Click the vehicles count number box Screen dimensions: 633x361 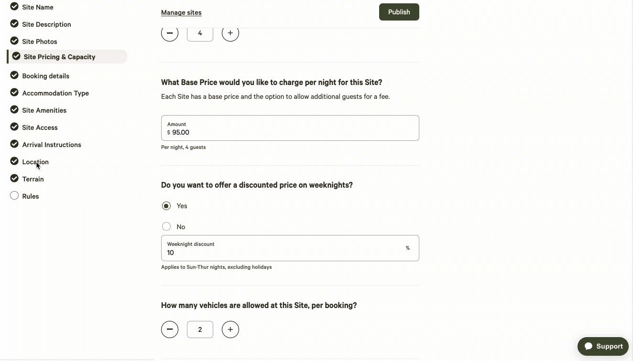point(200,329)
